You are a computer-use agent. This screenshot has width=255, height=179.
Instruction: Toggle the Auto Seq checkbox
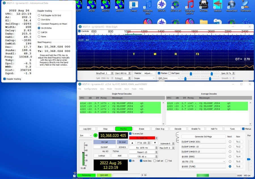point(141,161)
